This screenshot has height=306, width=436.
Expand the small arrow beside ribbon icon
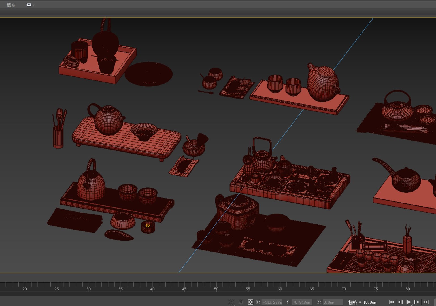(x=34, y=5)
